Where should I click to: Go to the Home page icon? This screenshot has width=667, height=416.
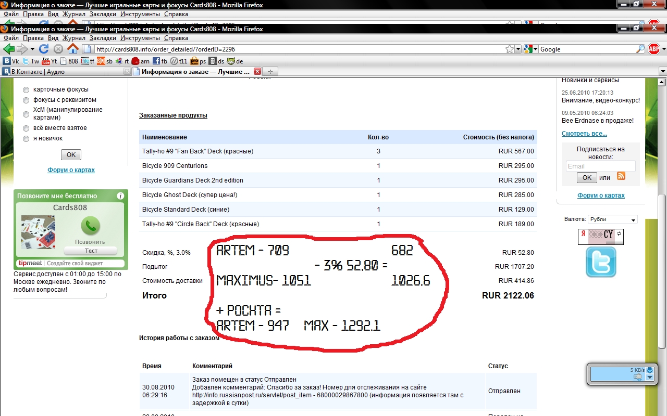click(73, 49)
